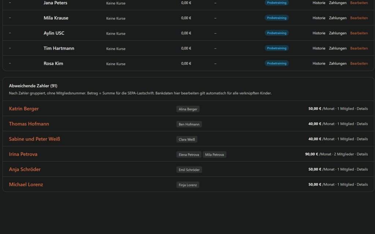View Historie of Aylin USC
The height and width of the screenshot is (234, 375).
coord(319,33)
